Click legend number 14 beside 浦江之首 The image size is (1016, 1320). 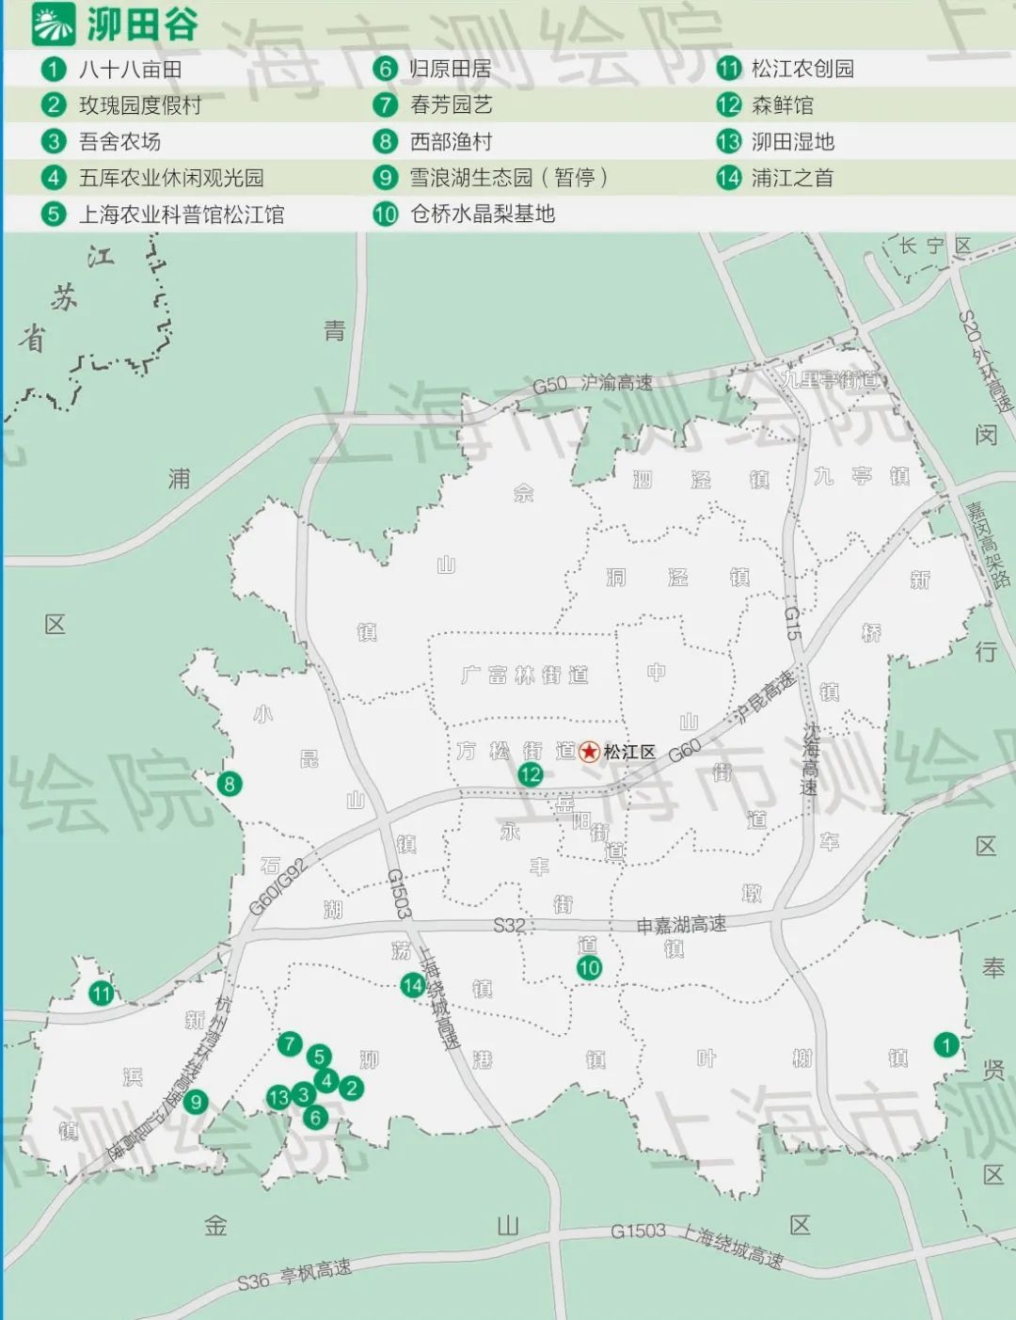(729, 178)
